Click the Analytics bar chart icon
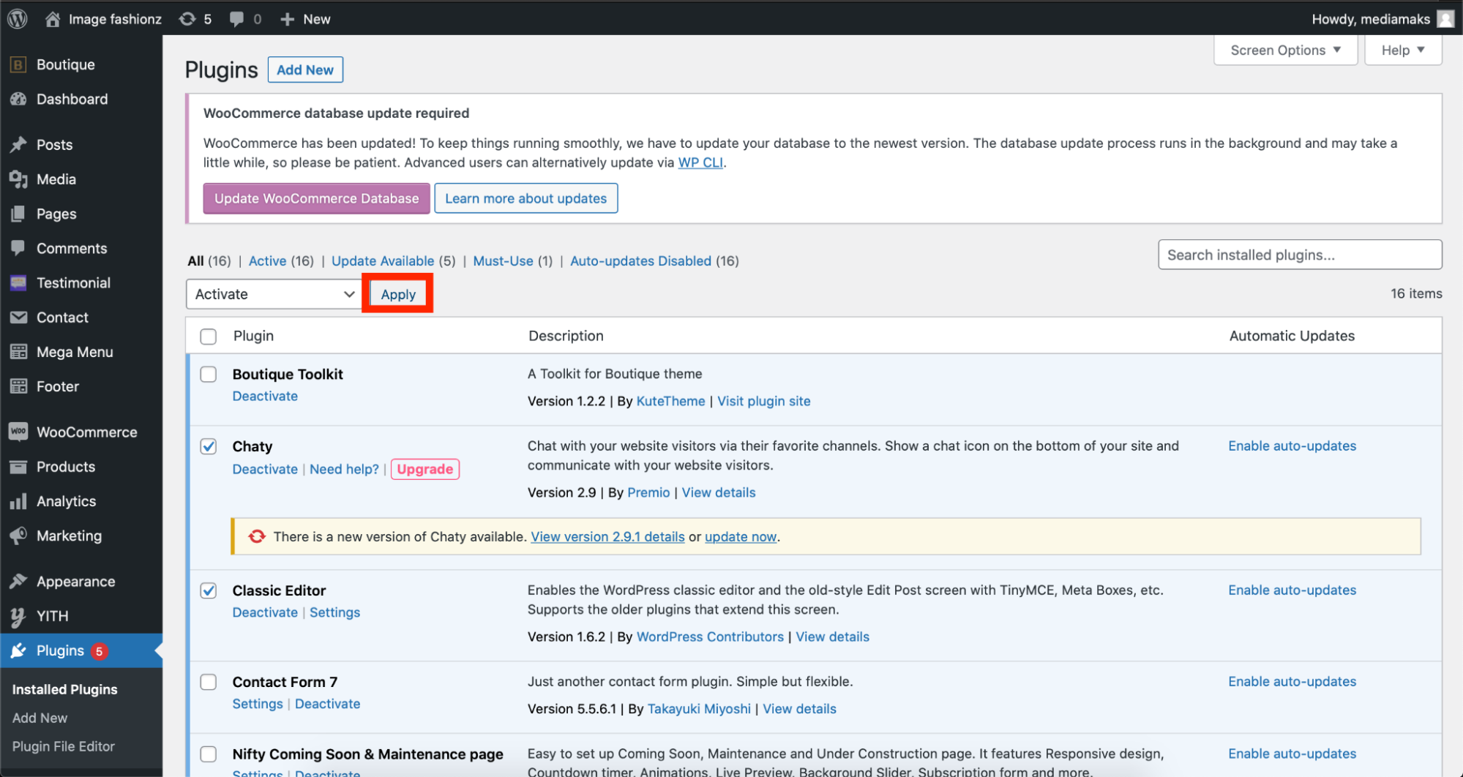1463x777 pixels. coord(18,501)
